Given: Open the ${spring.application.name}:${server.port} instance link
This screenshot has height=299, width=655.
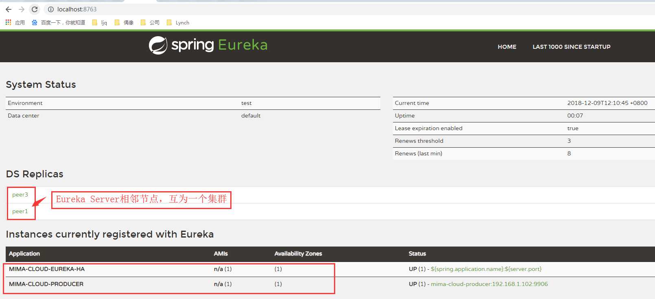Looking at the screenshot, I should click(486, 269).
